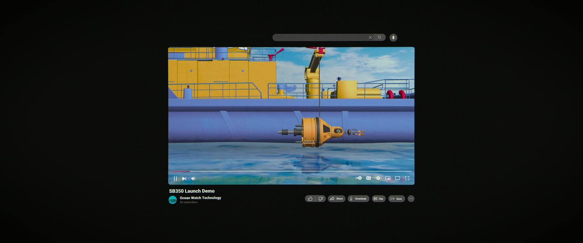Start voice search with microphone icon

[x=393, y=38]
